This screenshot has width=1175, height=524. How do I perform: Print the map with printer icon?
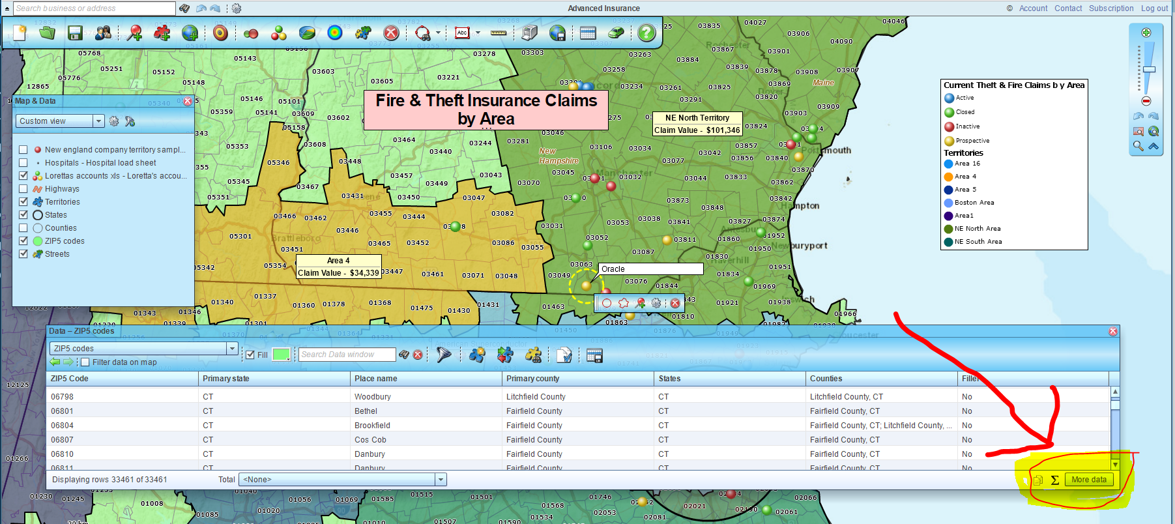coord(530,33)
